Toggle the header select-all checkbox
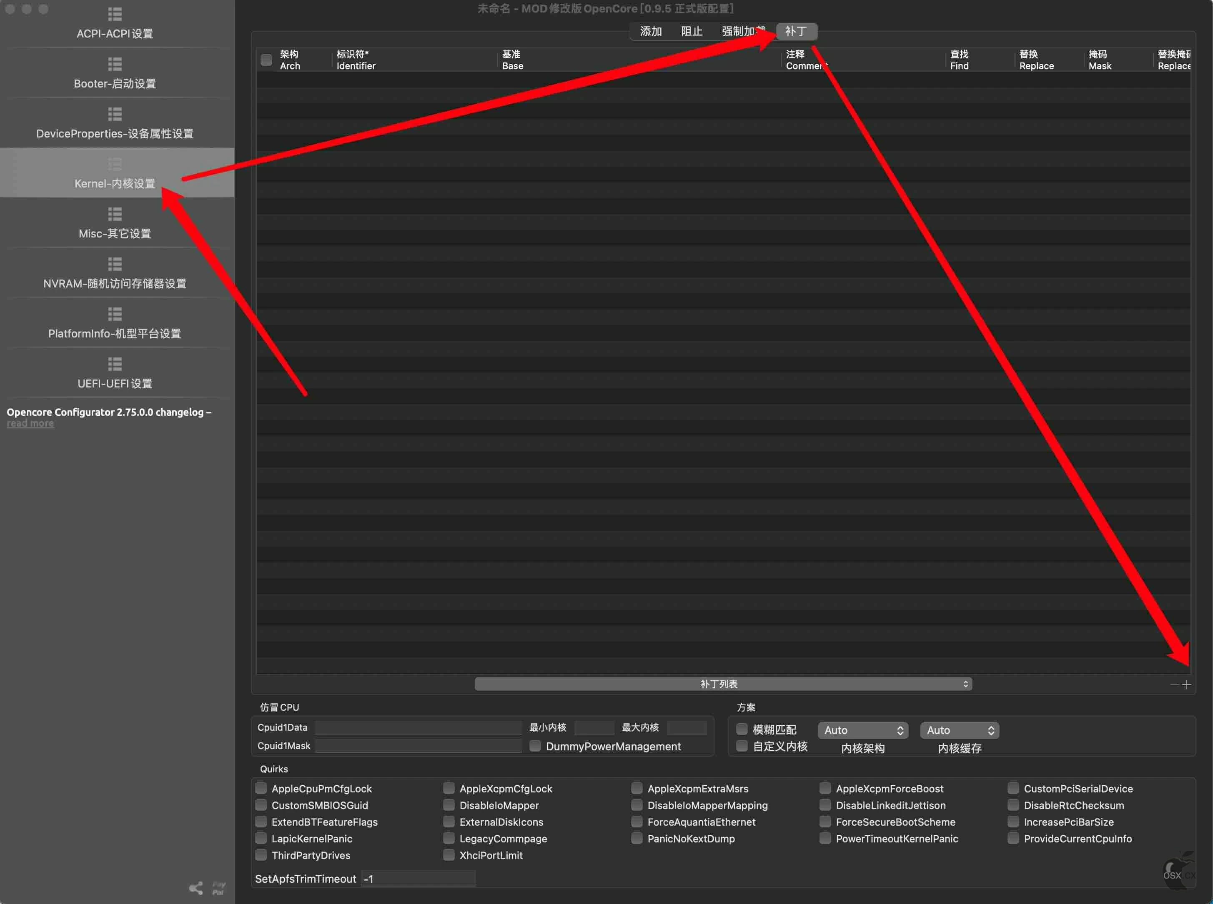 (266, 60)
